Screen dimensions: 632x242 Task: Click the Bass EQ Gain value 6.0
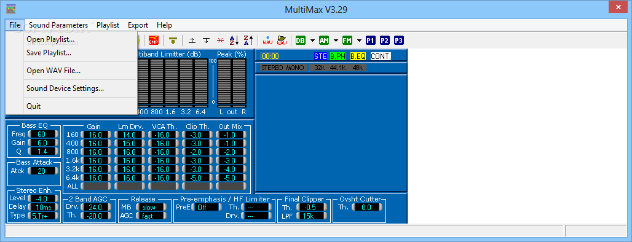42,142
